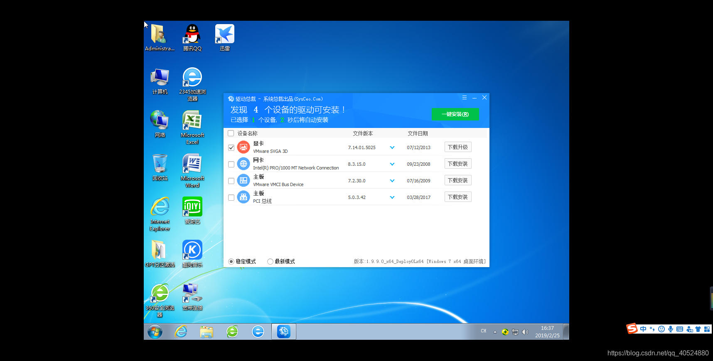Expand version dropdown for 7.2.30.0
Viewport: 713px width, 361px height.
point(392,181)
